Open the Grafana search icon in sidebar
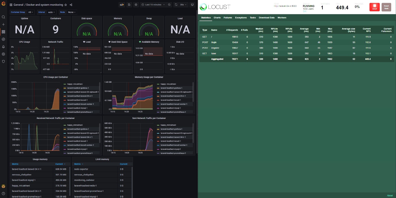Image resolution: width=396 pixels, height=198 pixels. click(x=3, y=17)
